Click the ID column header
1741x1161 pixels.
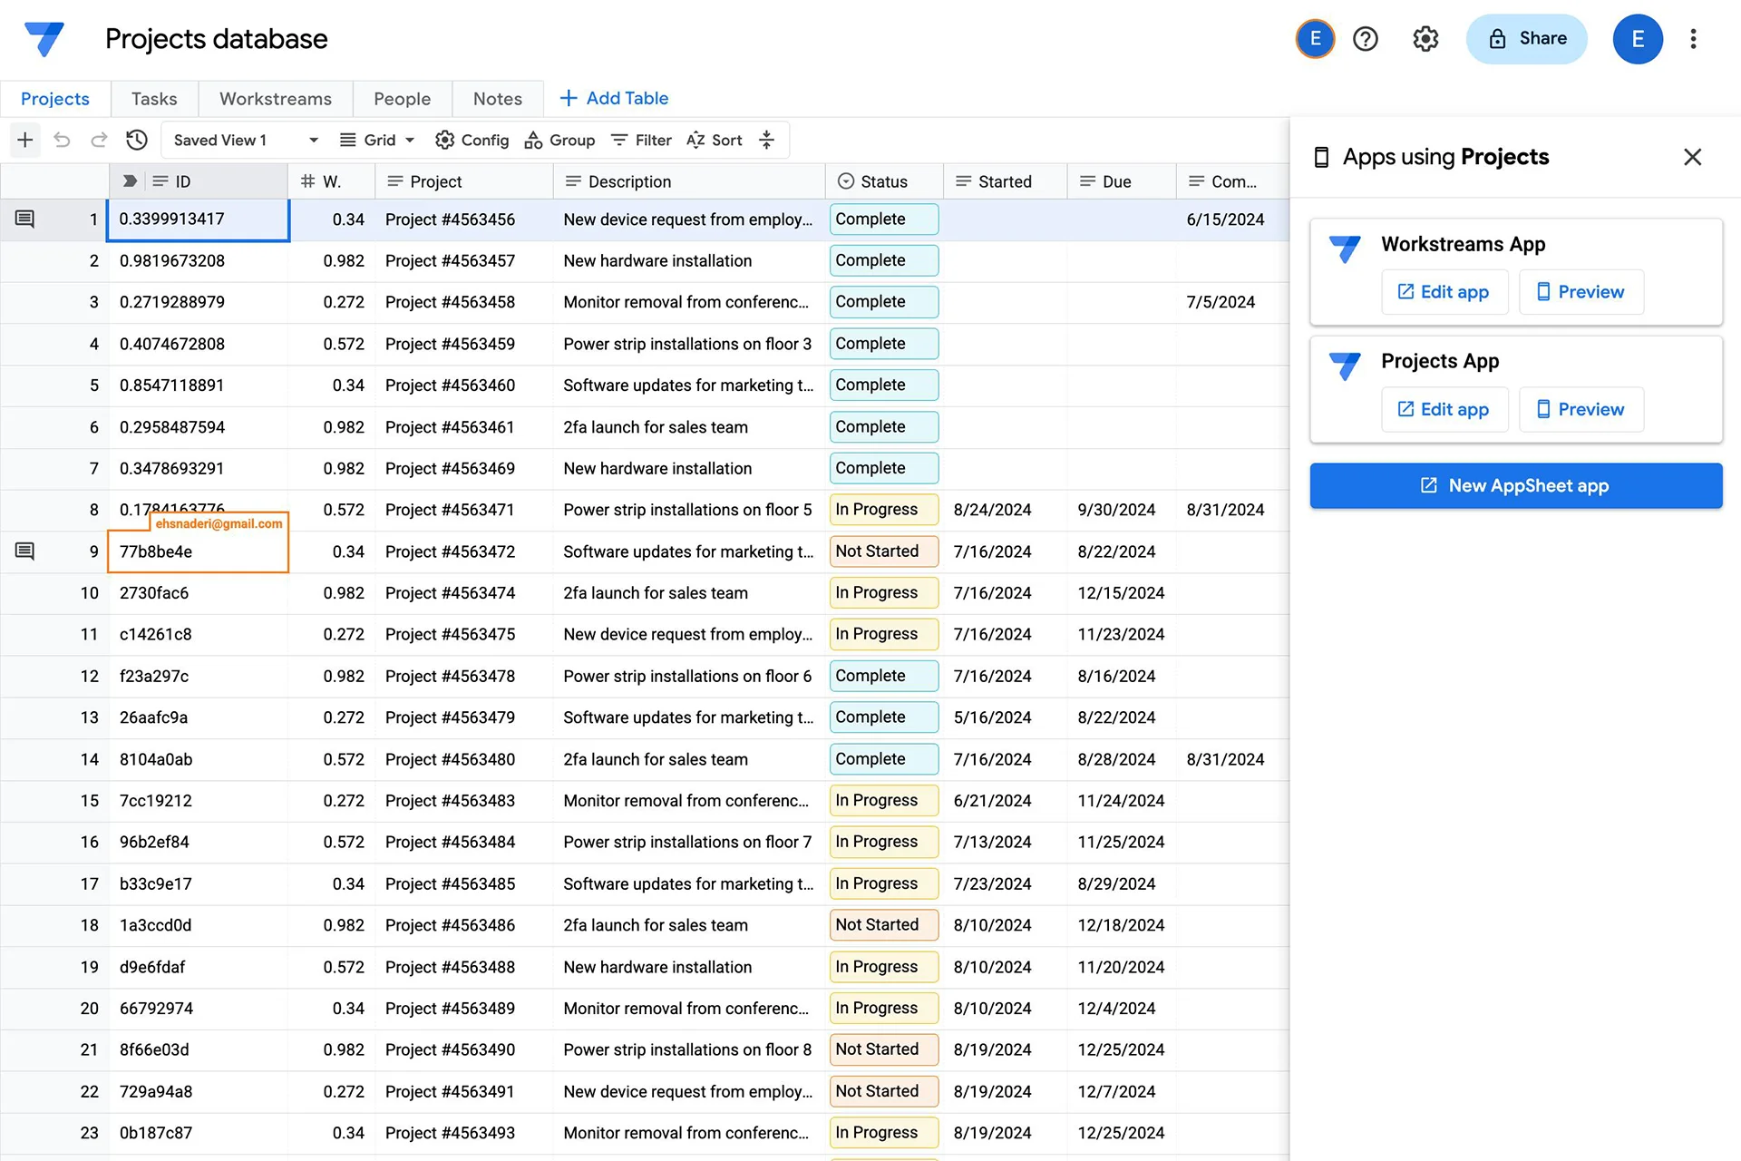coord(199,181)
